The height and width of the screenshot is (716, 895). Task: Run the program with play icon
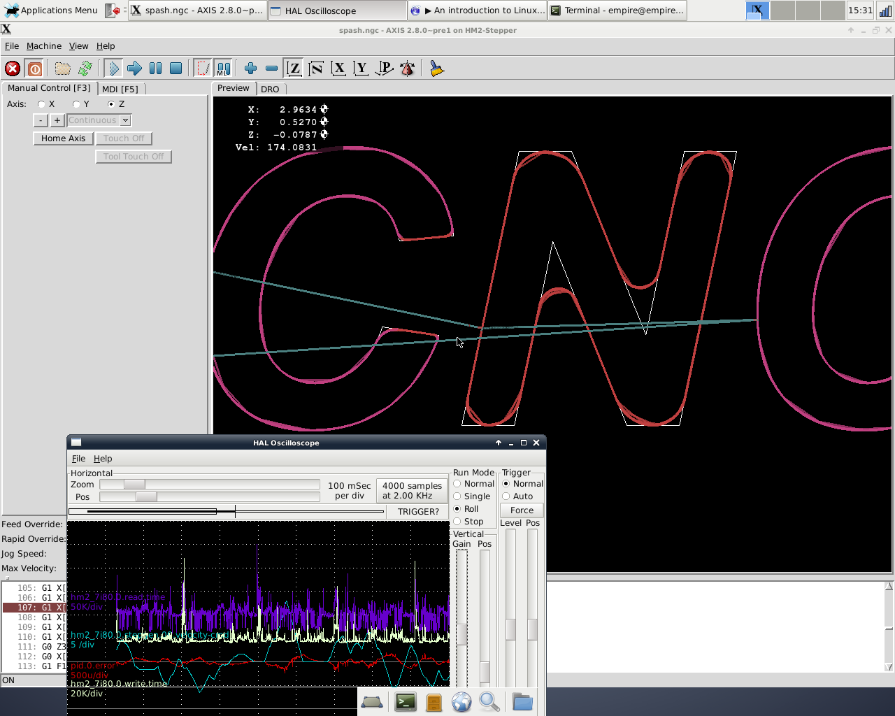pyautogui.click(x=113, y=69)
